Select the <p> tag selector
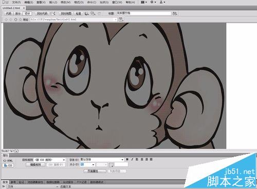Viewport: 257px width, 189px height. 12,151
